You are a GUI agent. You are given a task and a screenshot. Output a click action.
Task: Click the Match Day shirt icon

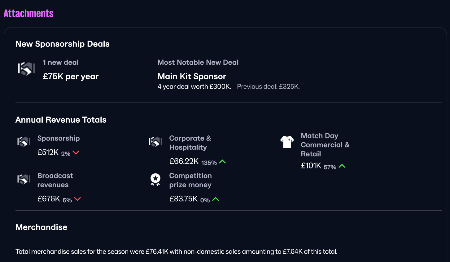287,142
